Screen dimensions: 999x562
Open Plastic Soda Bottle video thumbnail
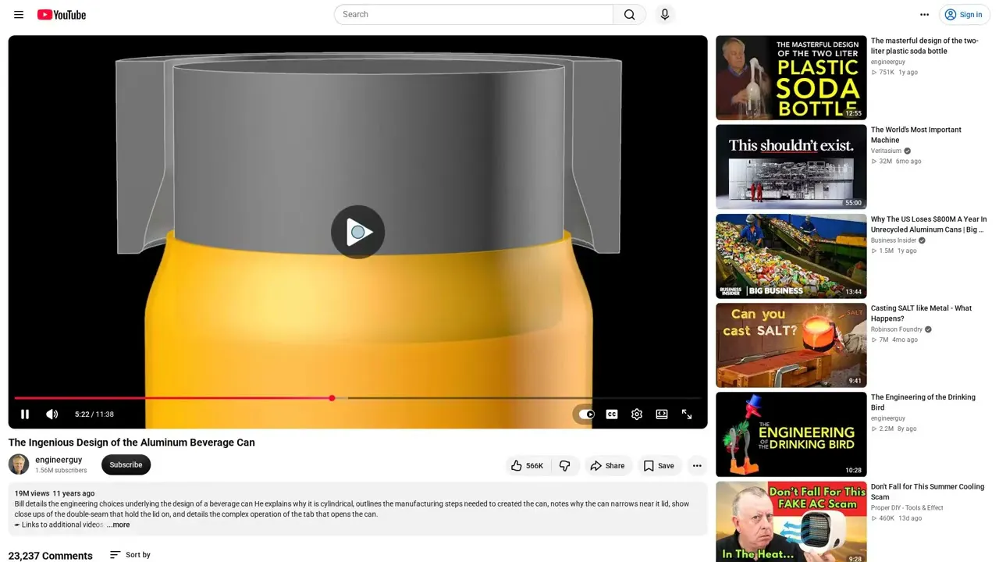pos(791,78)
